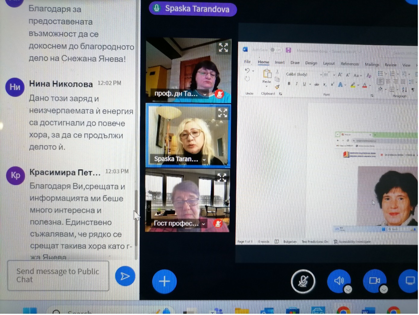The height and width of the screenshot is (315, 419).
Task: Click the Paste button in Word ribbon
Action: coord(267,76)
